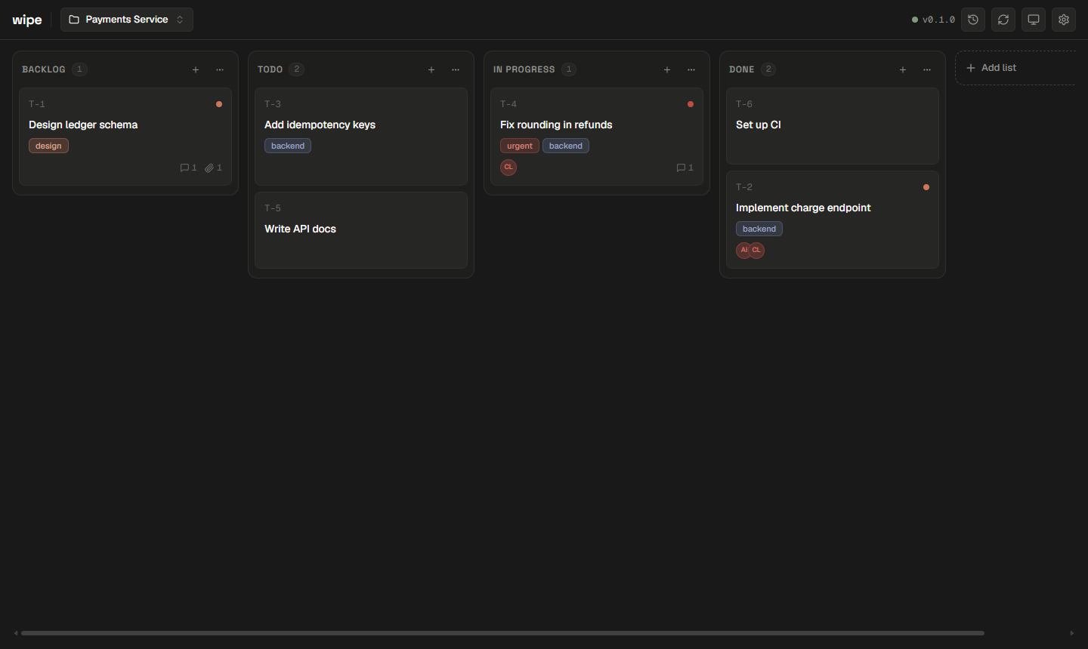
Task: Open Payments Service project dropdown
Action: click(127, 20)
